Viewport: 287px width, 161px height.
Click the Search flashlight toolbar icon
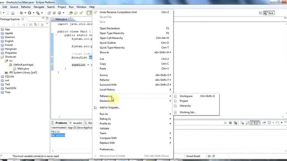coord(81,13)
